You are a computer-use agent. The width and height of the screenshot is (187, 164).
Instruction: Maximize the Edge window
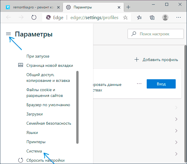point(167,5)
